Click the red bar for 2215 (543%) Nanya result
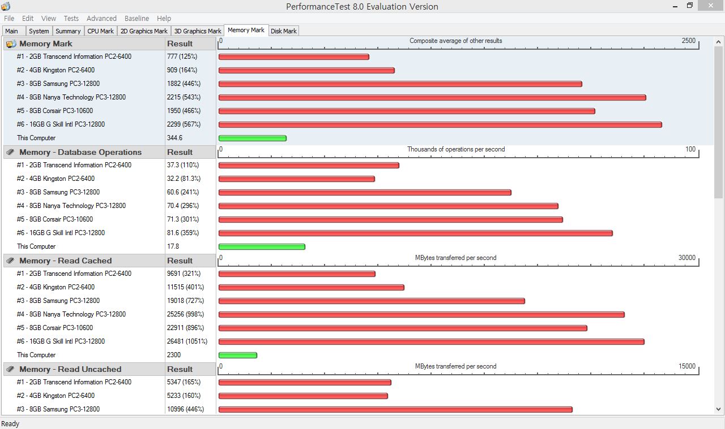This screenshot has width=725, height=429. 432,97
